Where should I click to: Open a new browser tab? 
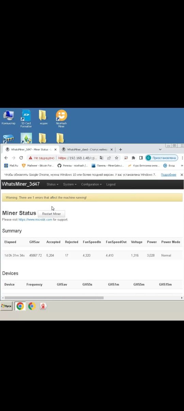(x=120, y=150)
